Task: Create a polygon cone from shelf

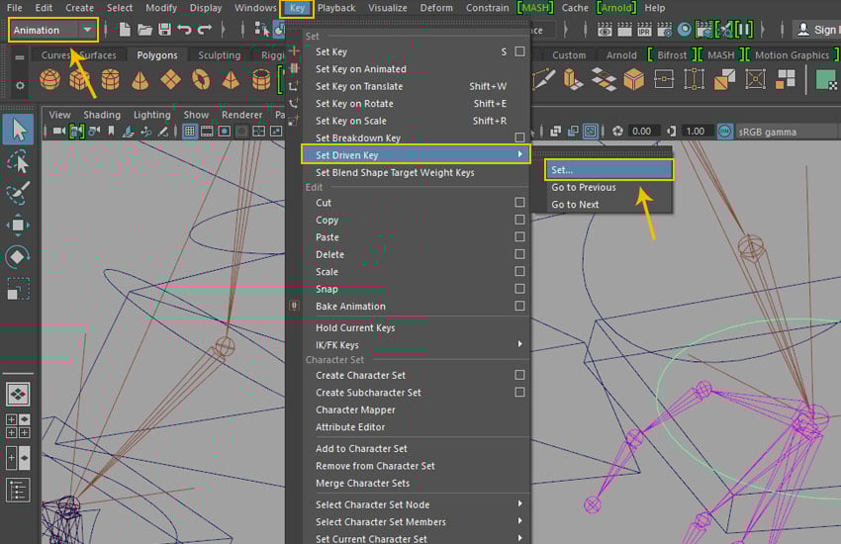Action: pyautogui.click(x=140, y=79)
